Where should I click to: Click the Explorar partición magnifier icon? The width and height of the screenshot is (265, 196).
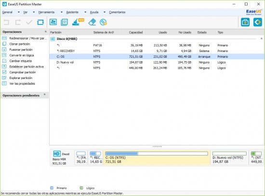click(4, 78)
